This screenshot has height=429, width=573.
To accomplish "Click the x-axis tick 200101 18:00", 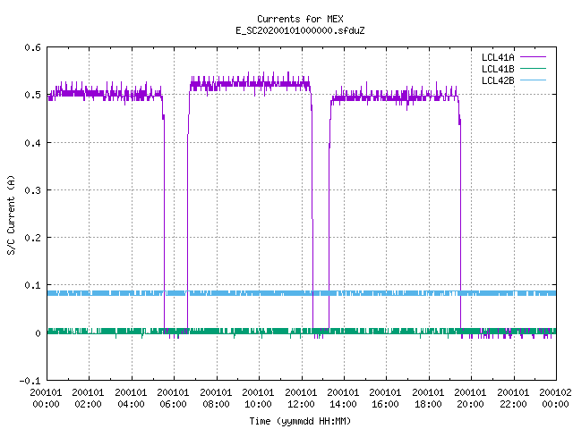I will click(x=428, y=399).
